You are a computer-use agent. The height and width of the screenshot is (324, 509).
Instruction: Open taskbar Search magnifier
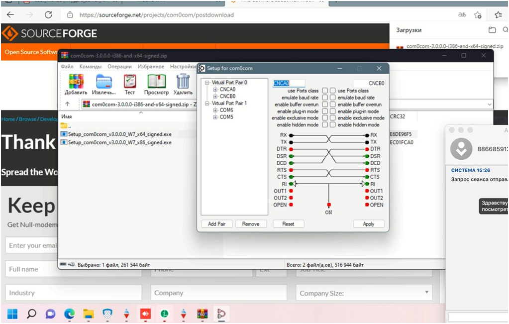pyautogui.click(x=31, y=314)
